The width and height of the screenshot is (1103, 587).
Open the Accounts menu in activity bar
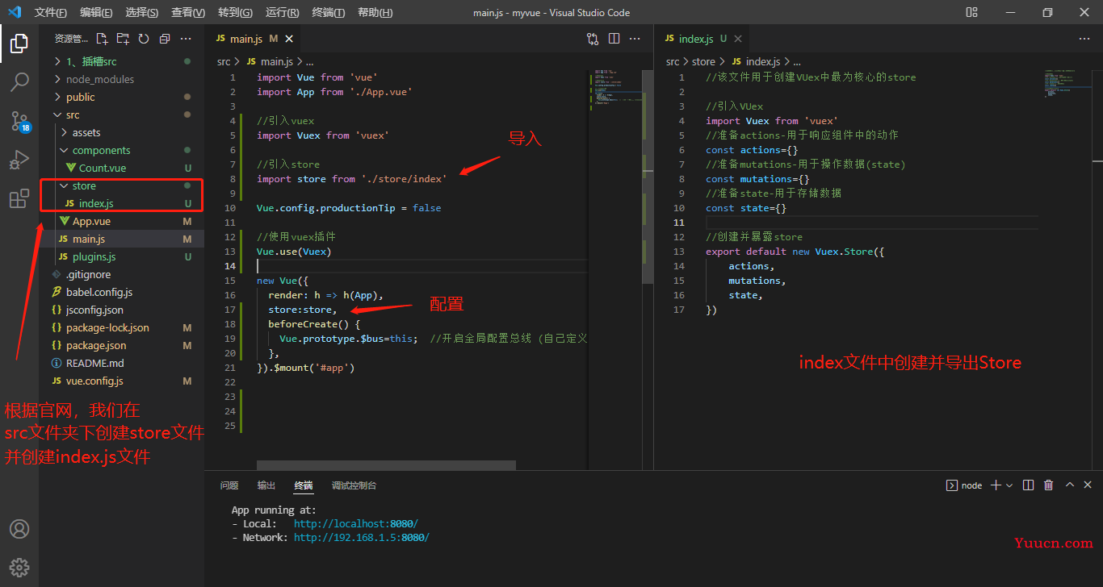point(19,529)
